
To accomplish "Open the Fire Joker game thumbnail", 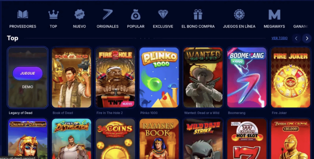I will tap(291, 77).
